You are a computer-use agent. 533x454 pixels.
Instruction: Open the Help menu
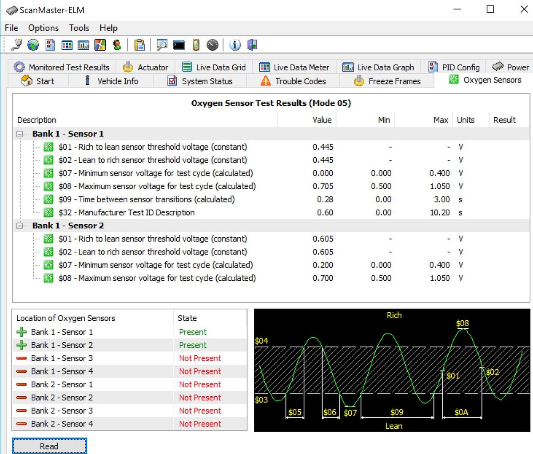pyautogui.click(x=108, y=28)
